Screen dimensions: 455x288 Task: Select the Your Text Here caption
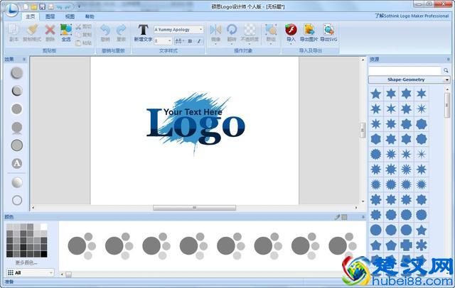pyautogui.click(x=193, y=112)
